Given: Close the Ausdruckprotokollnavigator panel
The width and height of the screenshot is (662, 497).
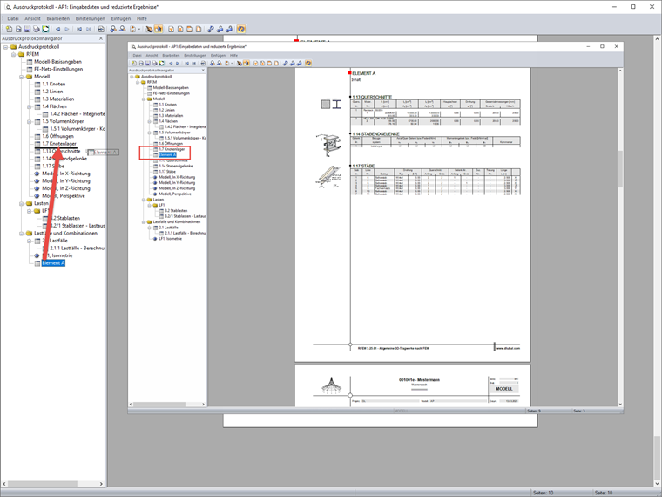Looking at the screenshot, I should tap(101, 38).
